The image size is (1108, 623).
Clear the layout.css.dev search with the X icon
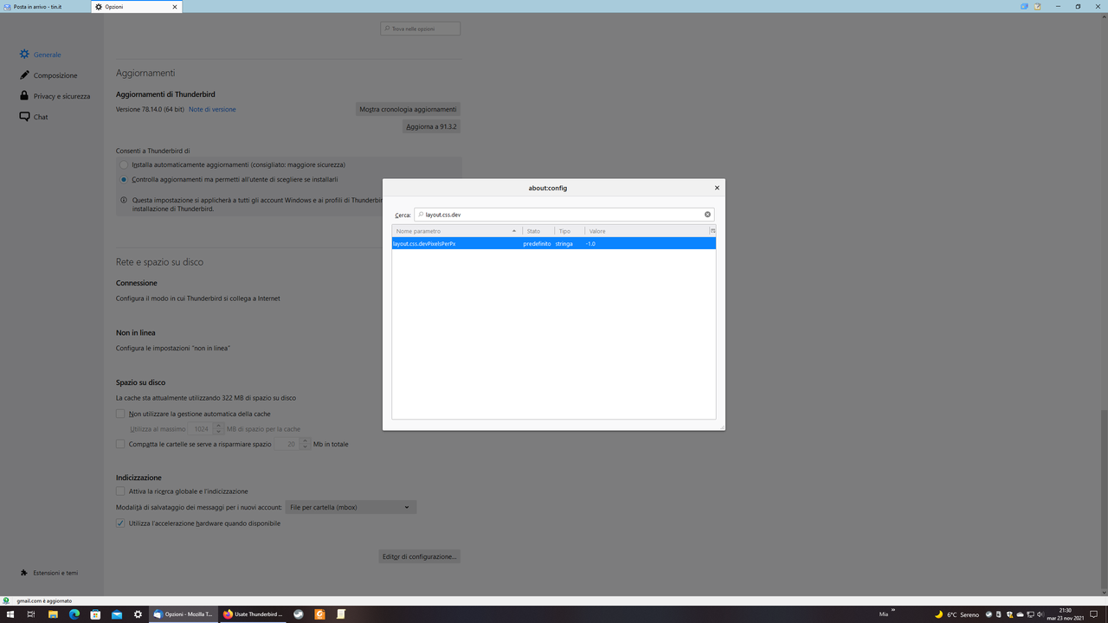707,214
